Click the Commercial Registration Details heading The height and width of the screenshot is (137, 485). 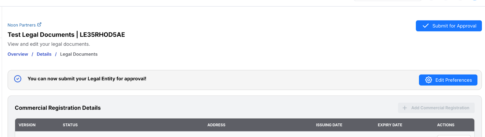point(58,108)
